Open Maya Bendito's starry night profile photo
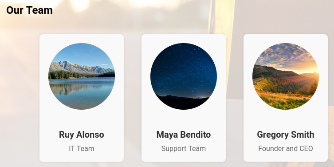 184,76
